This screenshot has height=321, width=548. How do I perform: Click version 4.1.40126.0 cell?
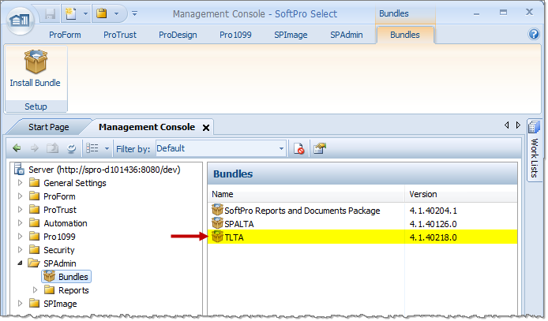433,224
